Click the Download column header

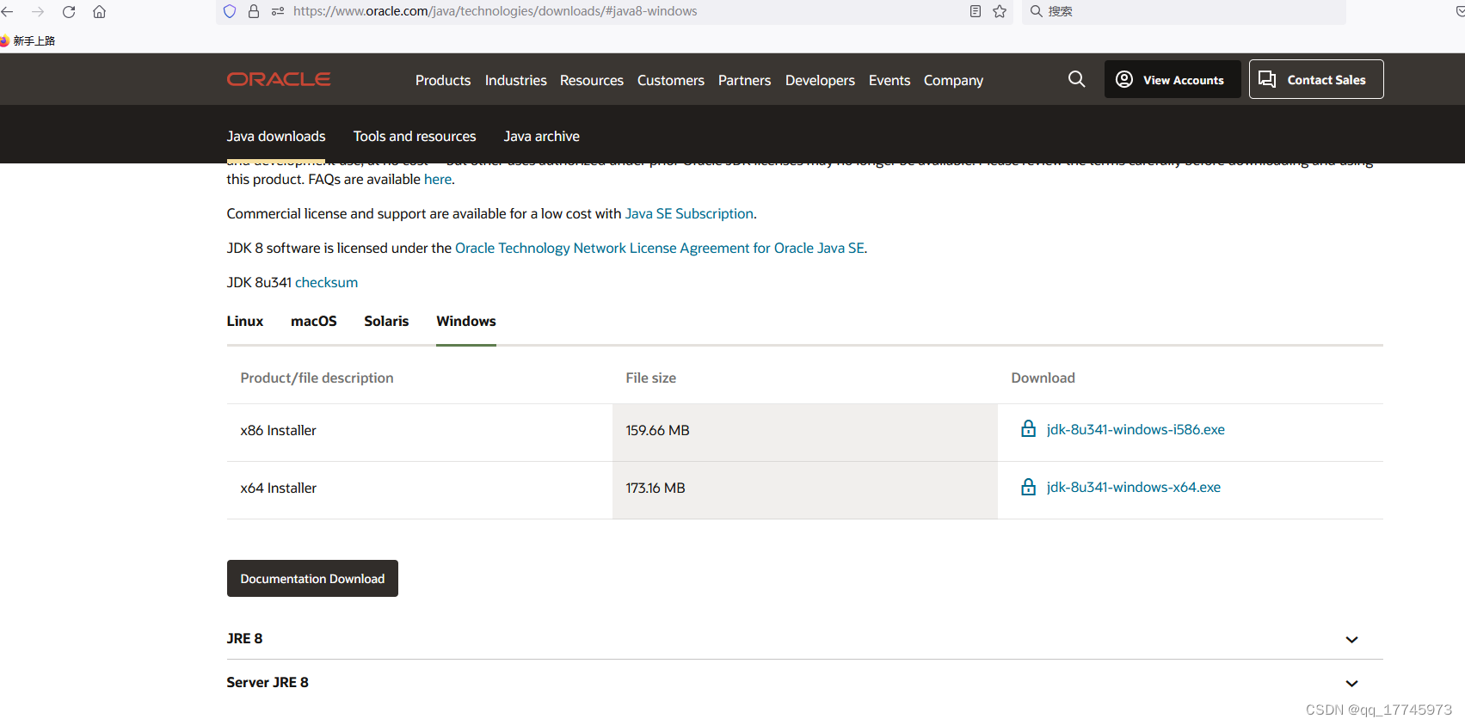click(x=1043, y=378)
